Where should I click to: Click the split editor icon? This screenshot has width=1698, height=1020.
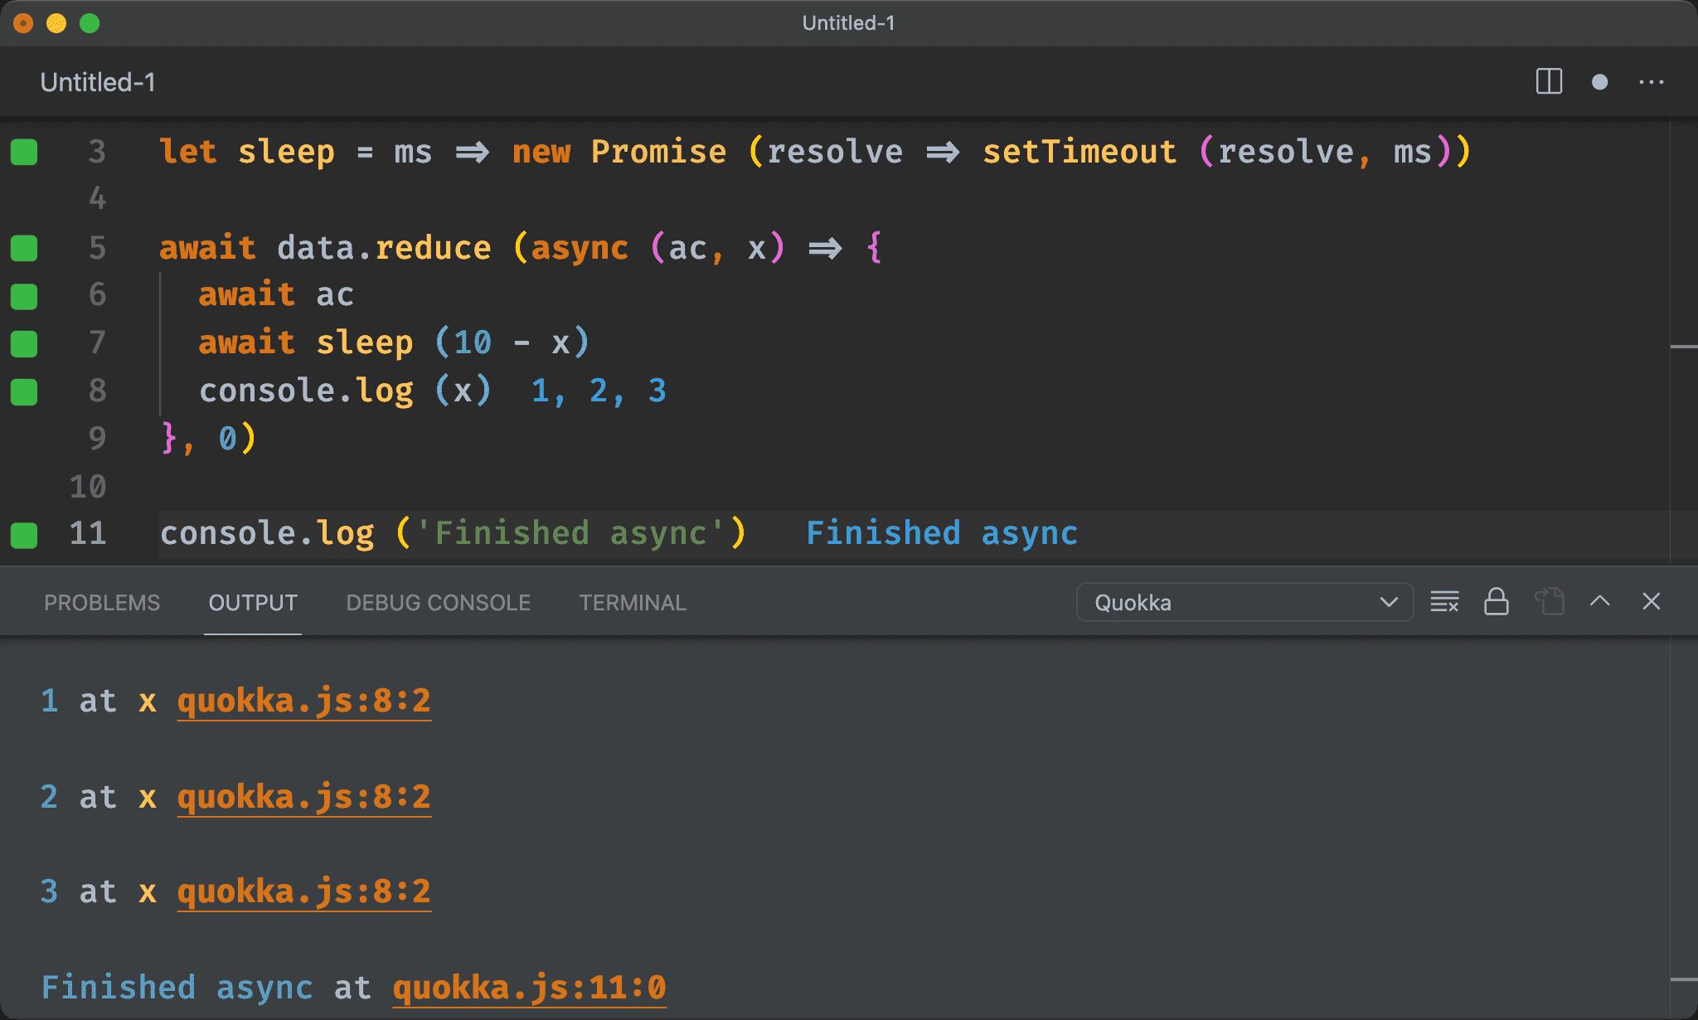(1548, 81)
